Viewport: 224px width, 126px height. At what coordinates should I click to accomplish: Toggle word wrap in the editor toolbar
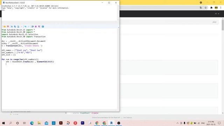pos(33,27)
